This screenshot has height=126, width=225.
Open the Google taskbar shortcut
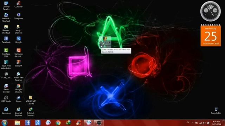click(38, 123)
